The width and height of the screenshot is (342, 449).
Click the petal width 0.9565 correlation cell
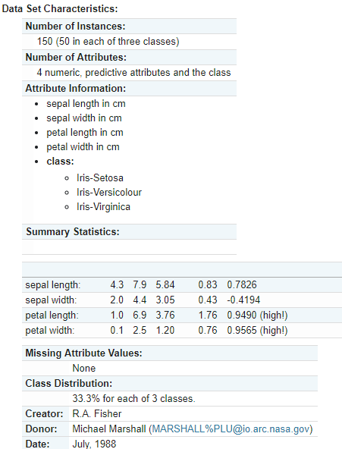coord(257,331)
